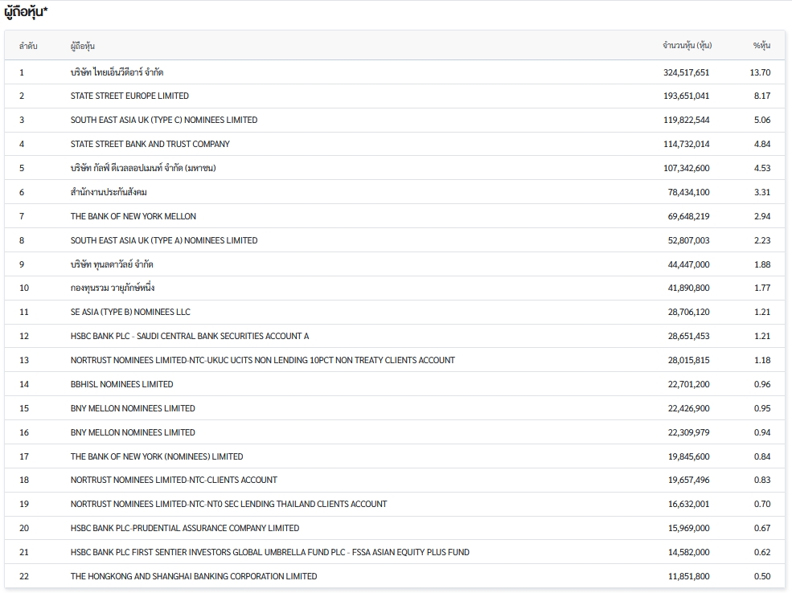Screen dimensions: 792x593
Task: Click the ผู้ถือหุ้น column header
Action: pyautogui.click(x=83, y=46)
